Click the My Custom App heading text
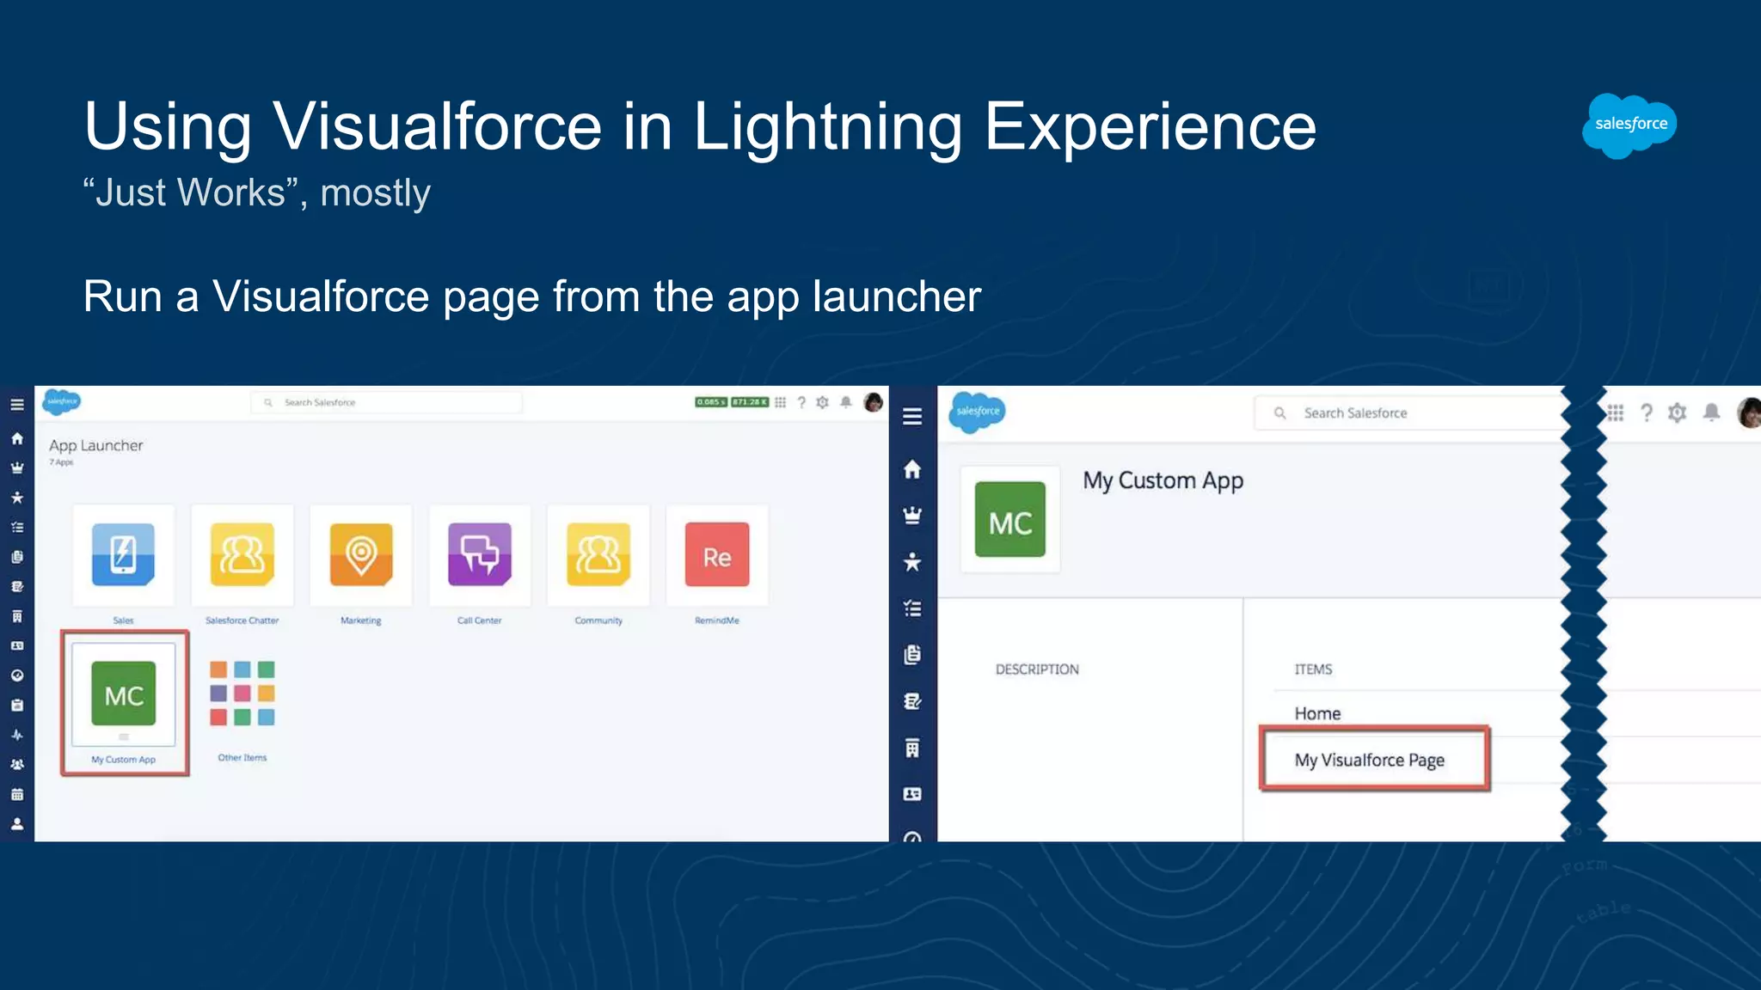Viewport: 1761px width, 990px height. [x=1163, y=481]
